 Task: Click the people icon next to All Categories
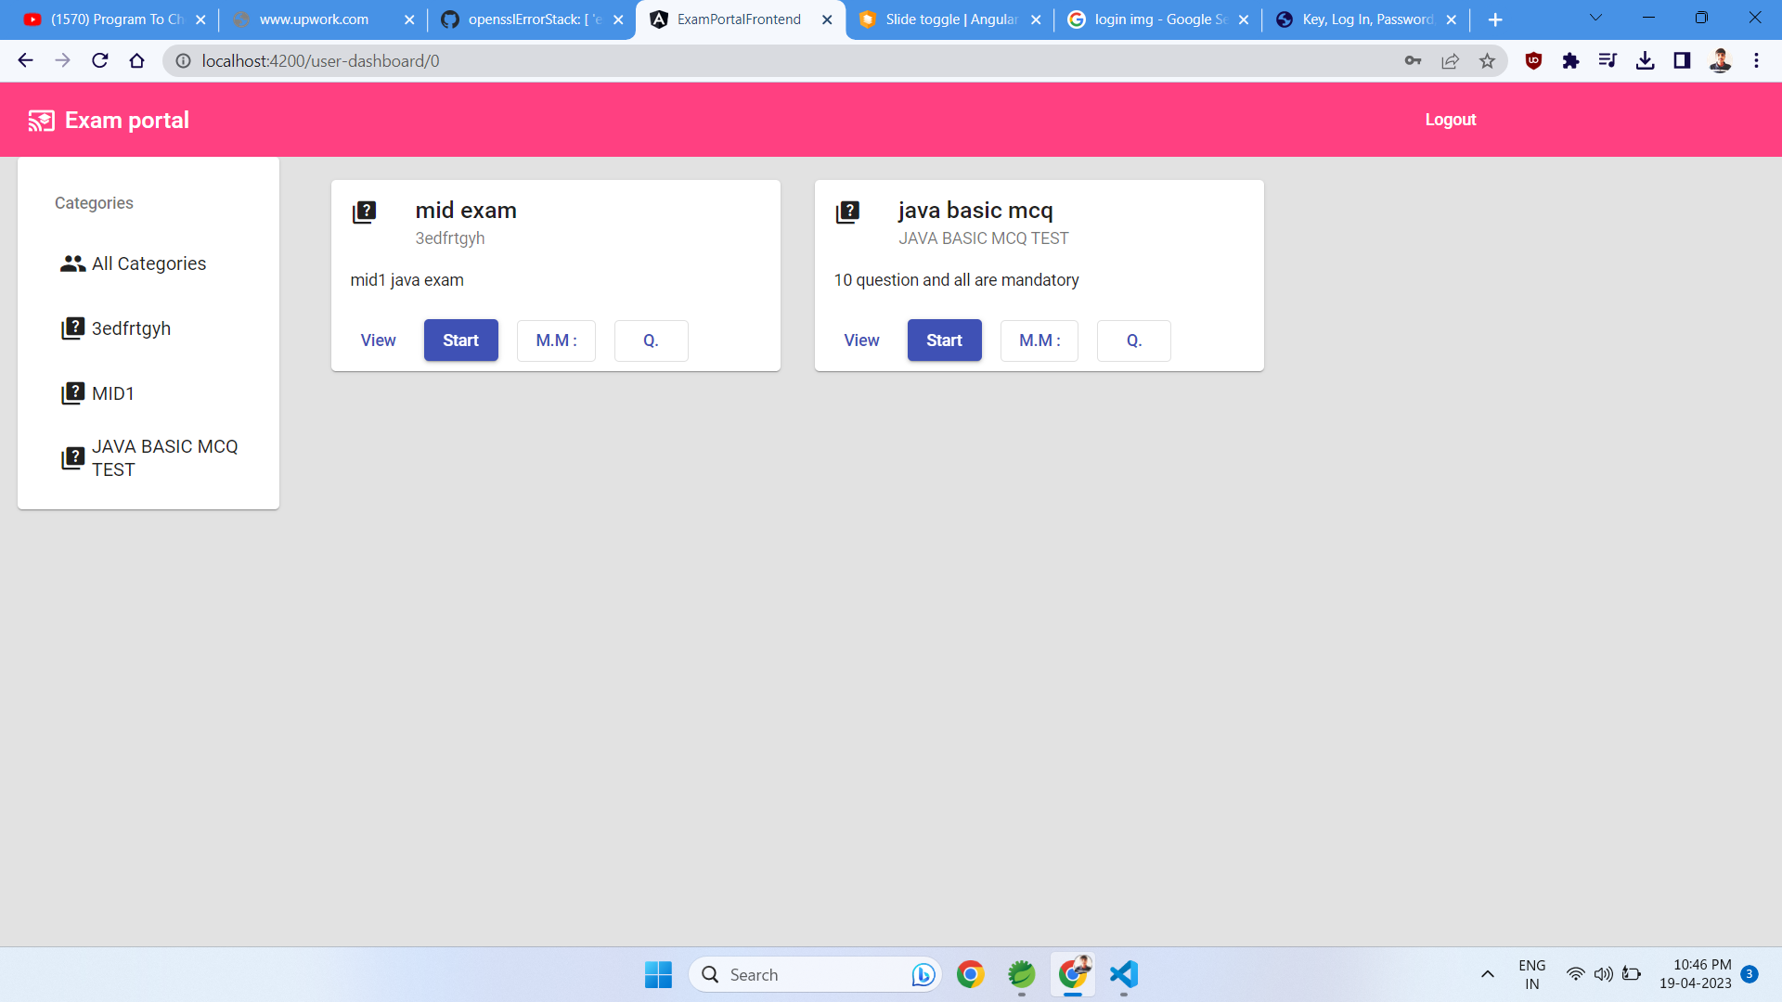(x=71, y=263)
